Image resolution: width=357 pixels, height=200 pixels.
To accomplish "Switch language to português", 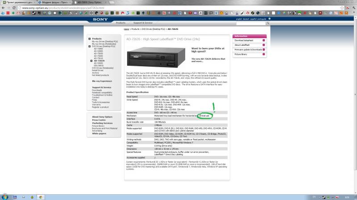I will pos(262,19).
